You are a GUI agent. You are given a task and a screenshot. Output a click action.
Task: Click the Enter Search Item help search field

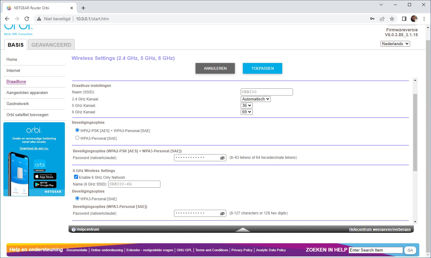375,250
